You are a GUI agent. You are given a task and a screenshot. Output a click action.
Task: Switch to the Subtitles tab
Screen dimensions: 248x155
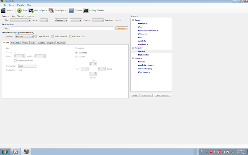(x=41, y=43)
